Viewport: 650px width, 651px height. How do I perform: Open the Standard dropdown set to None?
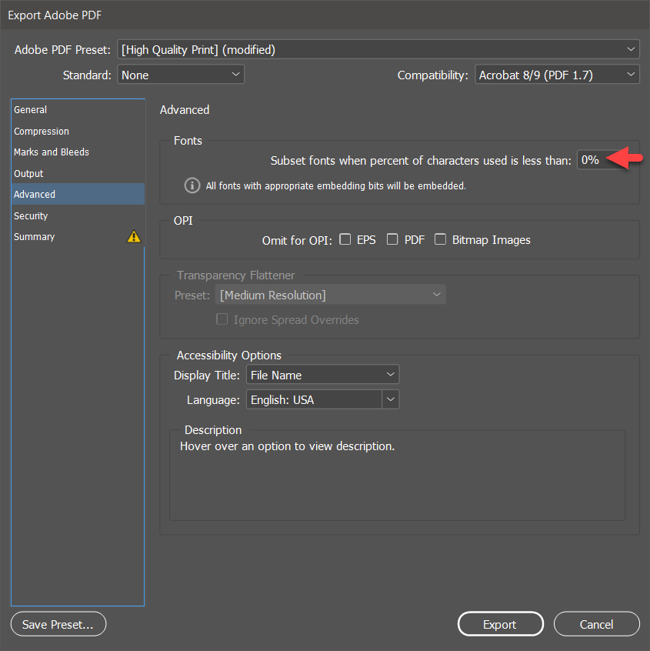[181, 75]
